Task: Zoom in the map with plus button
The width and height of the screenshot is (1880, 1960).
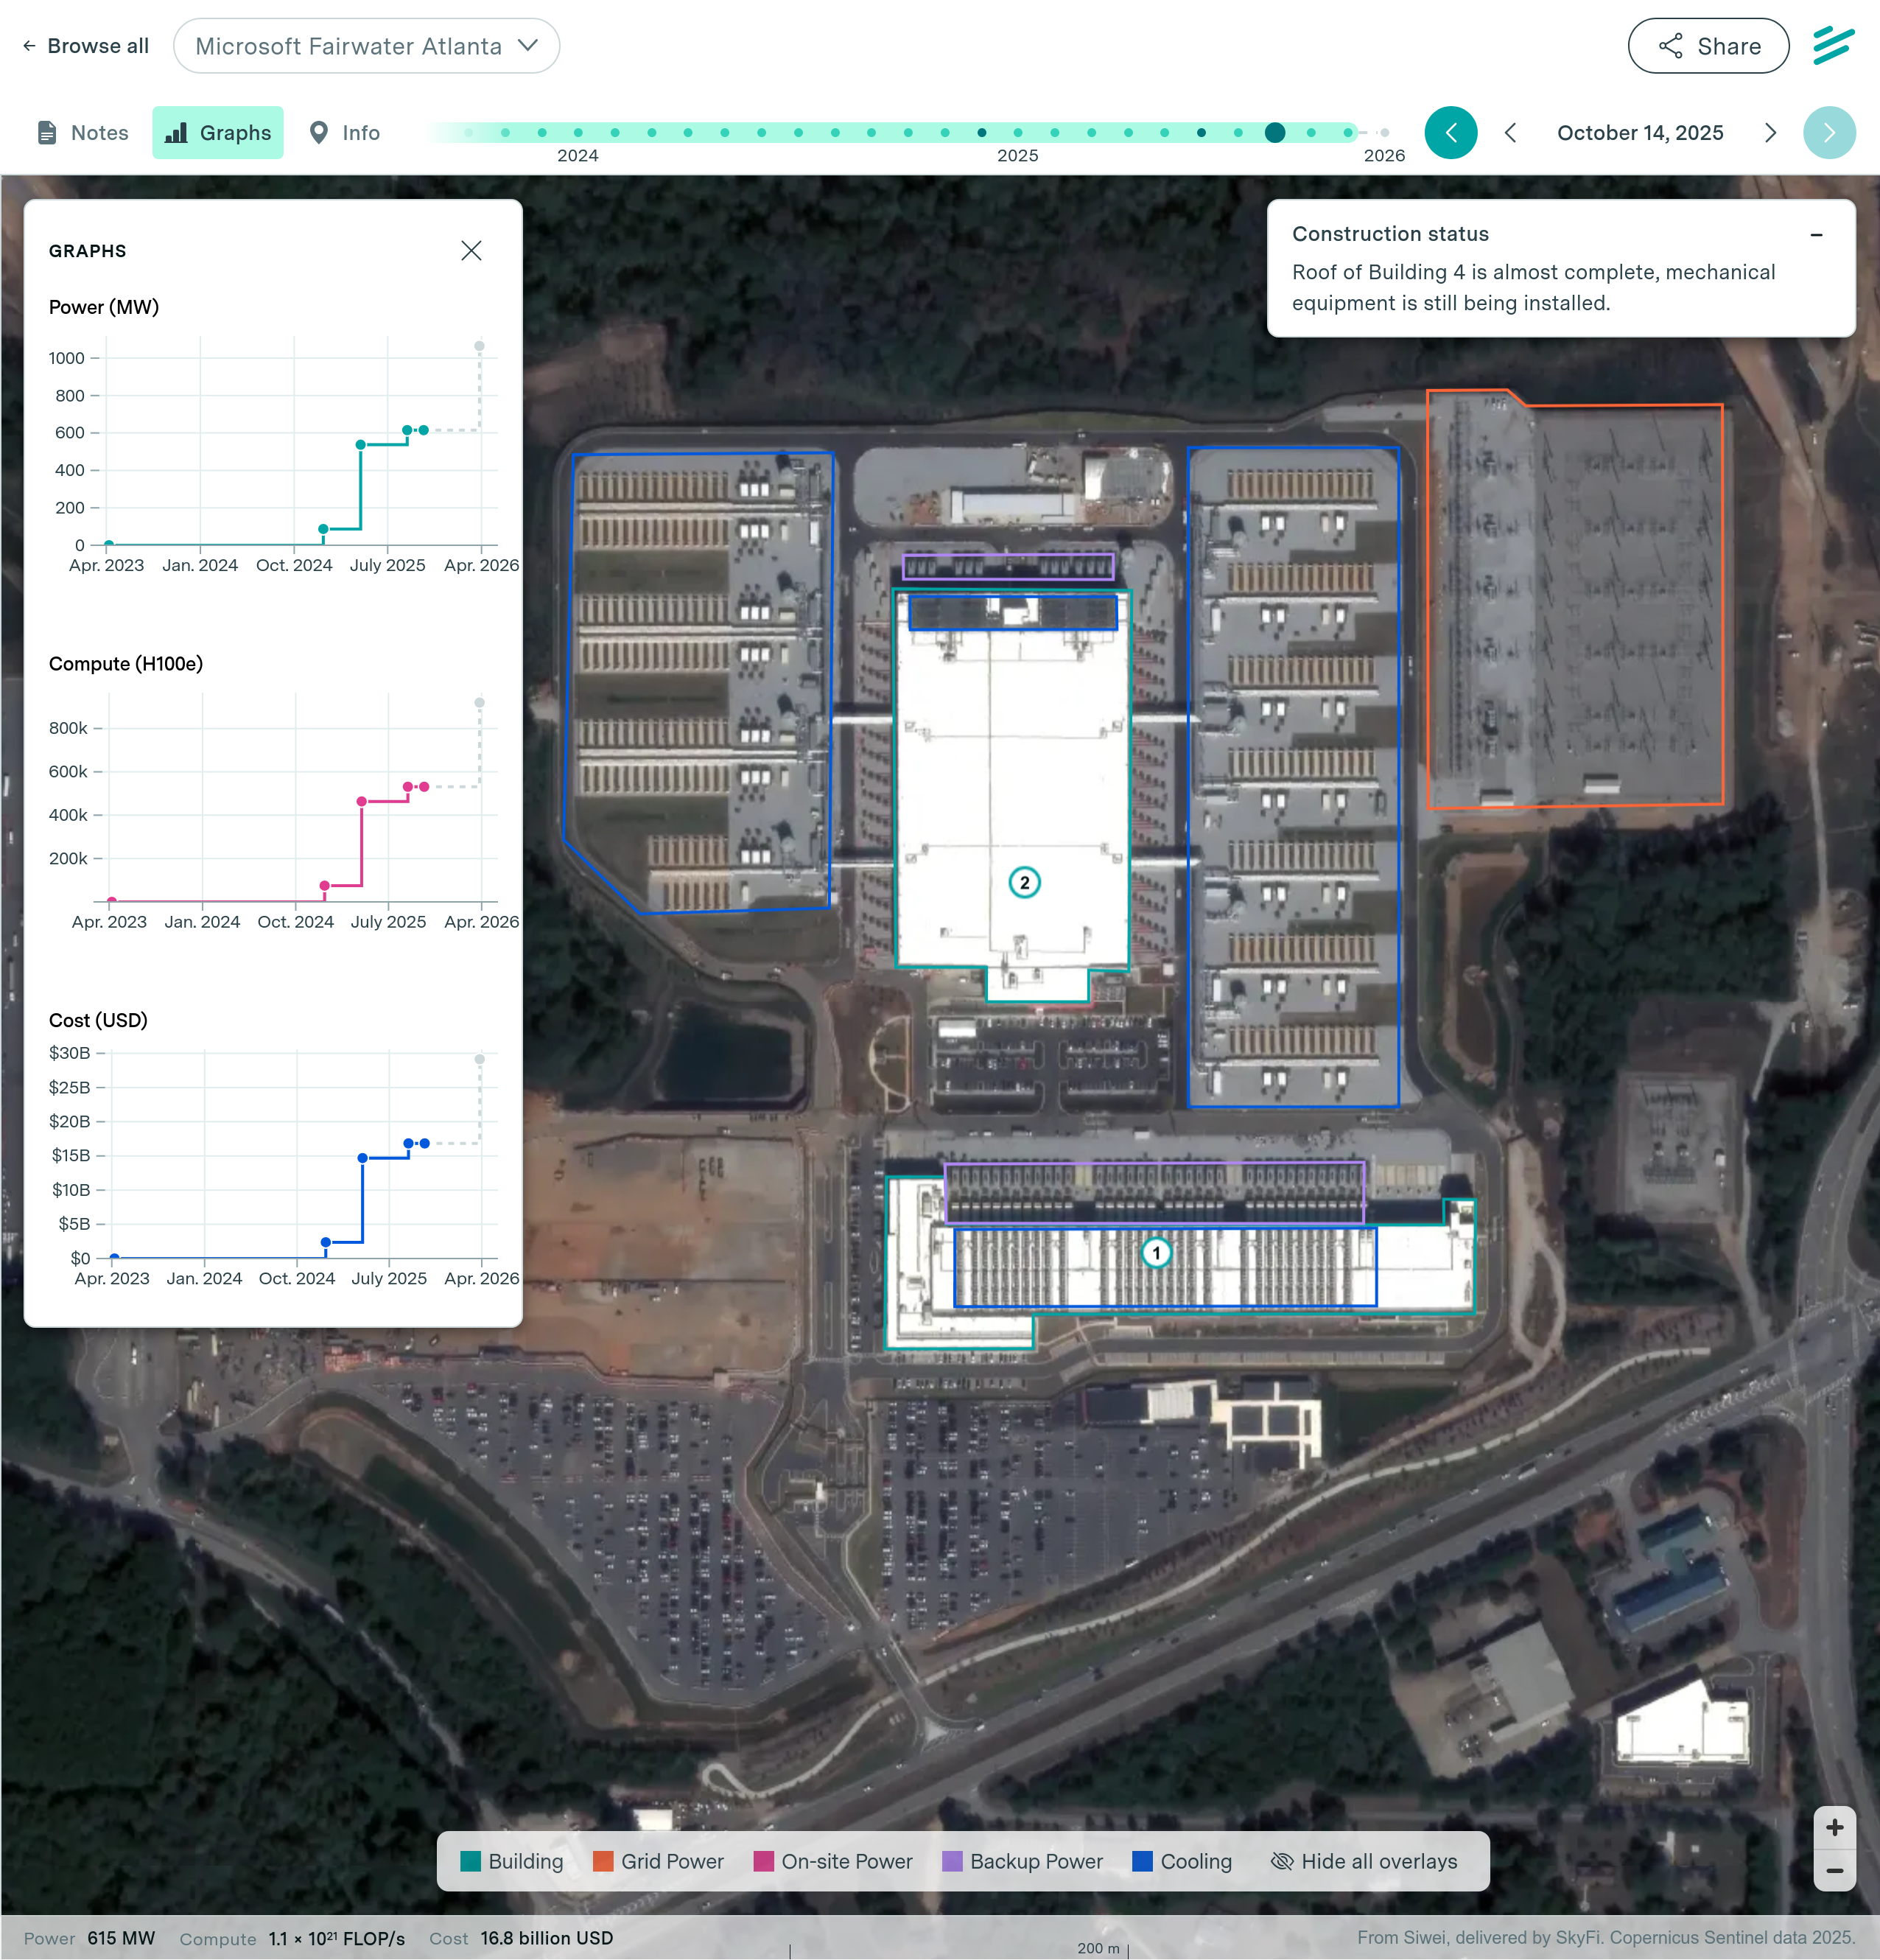Action: point(1834,1828)
